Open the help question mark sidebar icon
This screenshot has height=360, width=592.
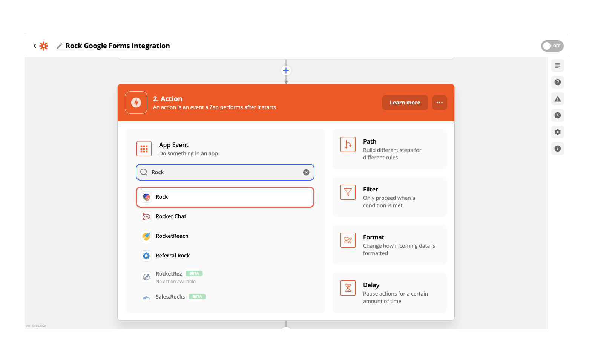coord(558,82)
